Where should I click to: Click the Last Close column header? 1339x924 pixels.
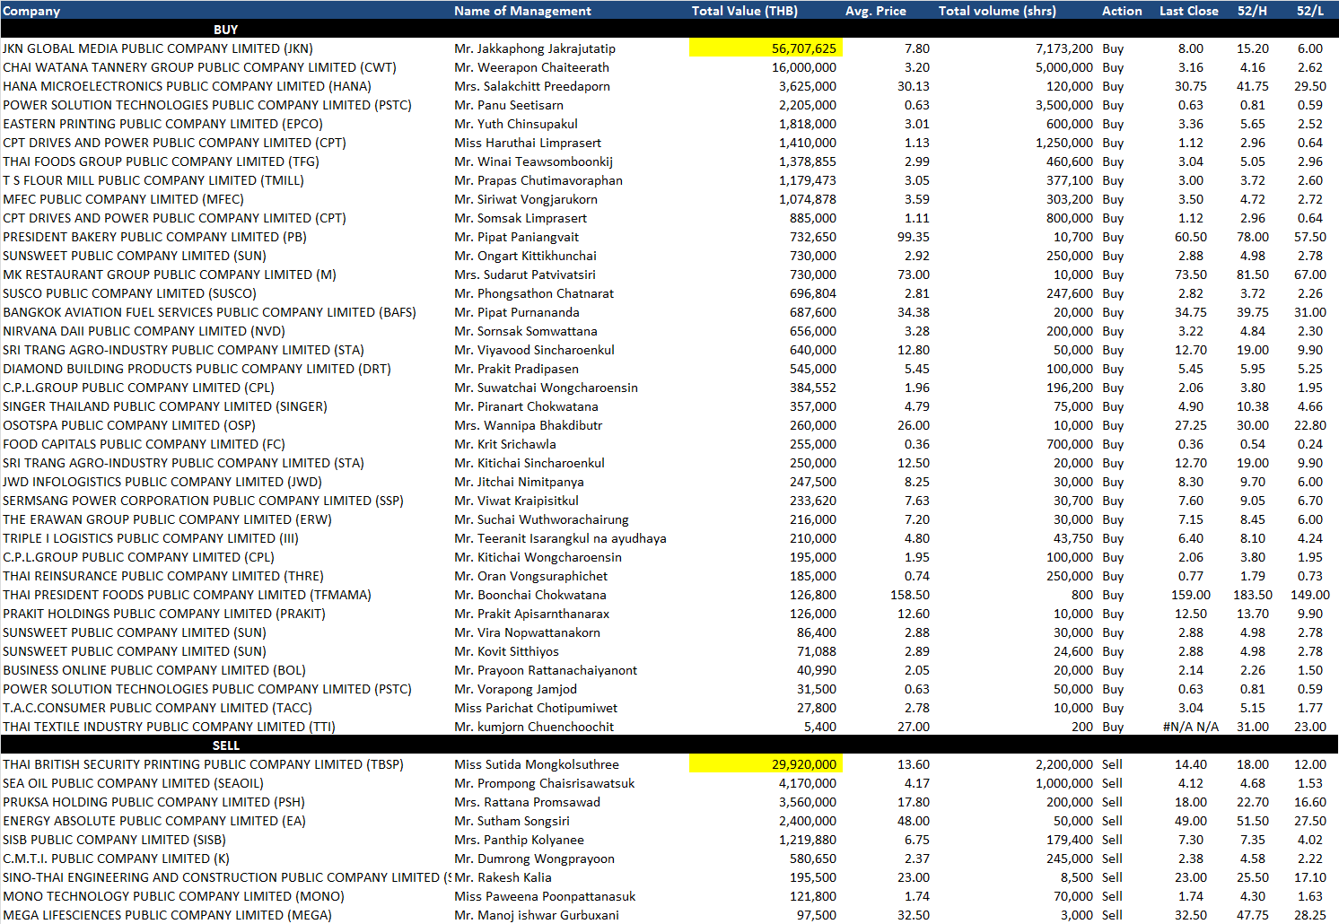(1189, 11)
